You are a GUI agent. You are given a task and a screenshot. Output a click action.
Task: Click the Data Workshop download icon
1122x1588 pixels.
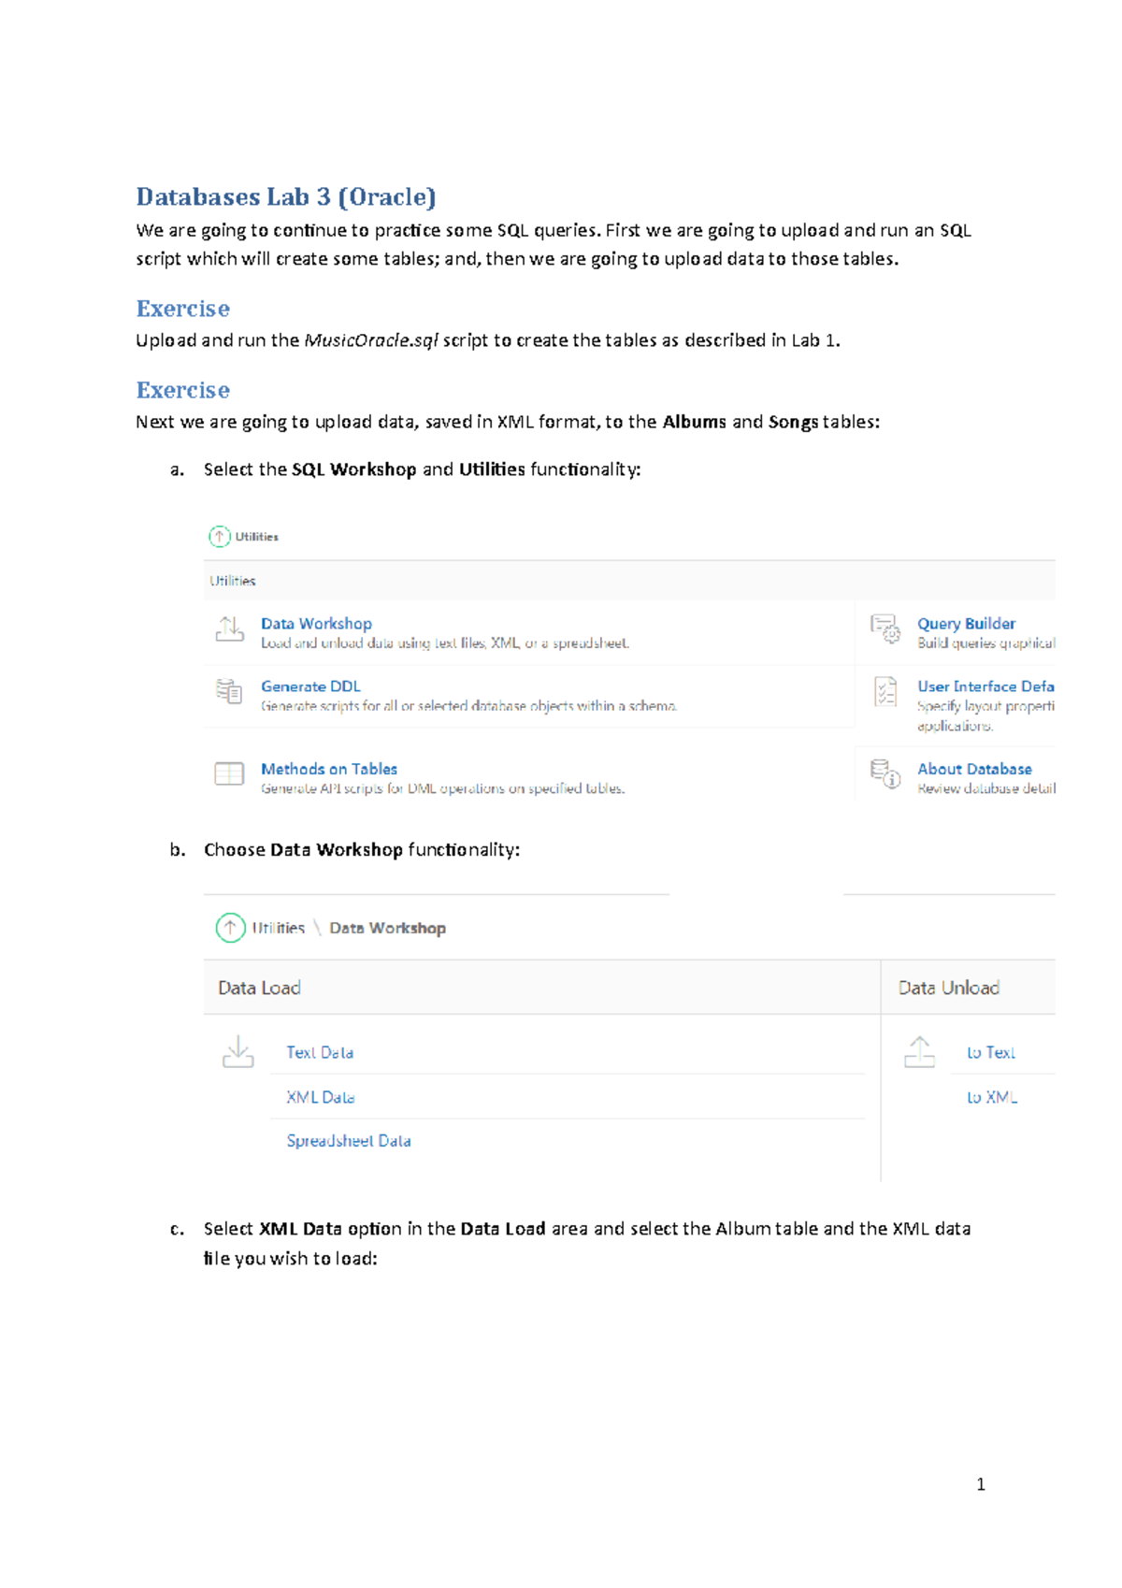click(229, 628)
